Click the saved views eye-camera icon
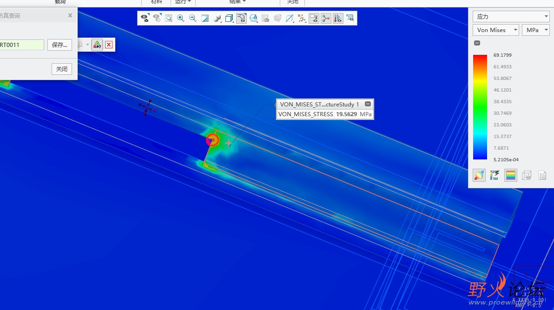554x310 pixels. 145,18
